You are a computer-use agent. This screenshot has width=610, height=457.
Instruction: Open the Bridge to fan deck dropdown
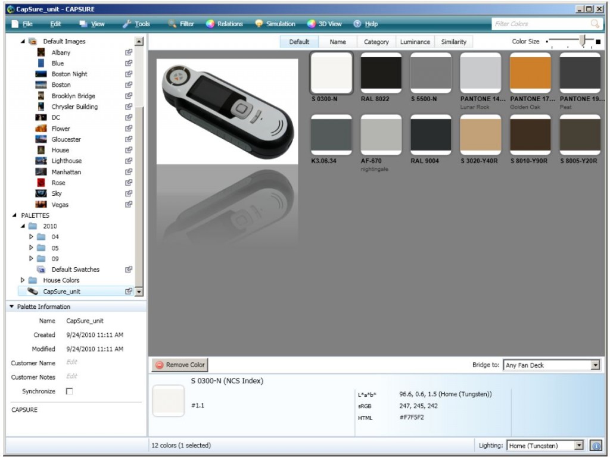point(596,365)
